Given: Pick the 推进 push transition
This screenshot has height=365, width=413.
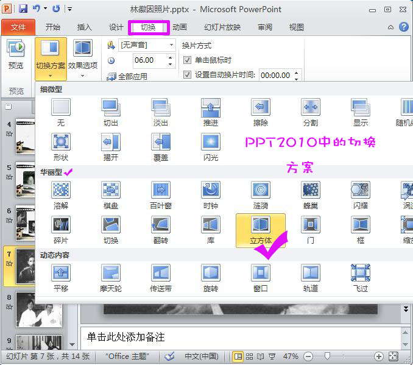Looking at the screenshot, I should coord(210,113).
